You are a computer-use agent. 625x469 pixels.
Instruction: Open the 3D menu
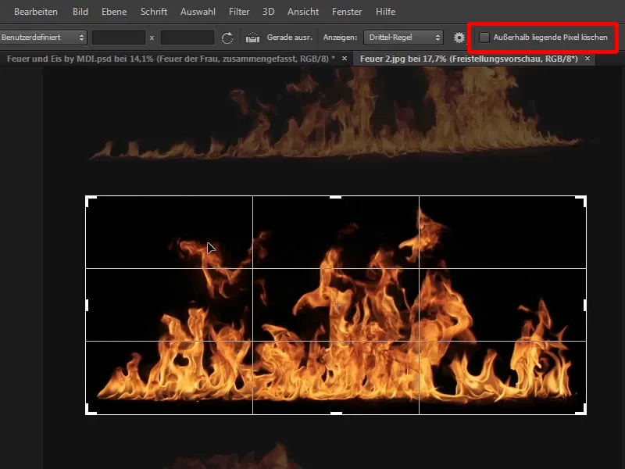click(x=268, y=12)
